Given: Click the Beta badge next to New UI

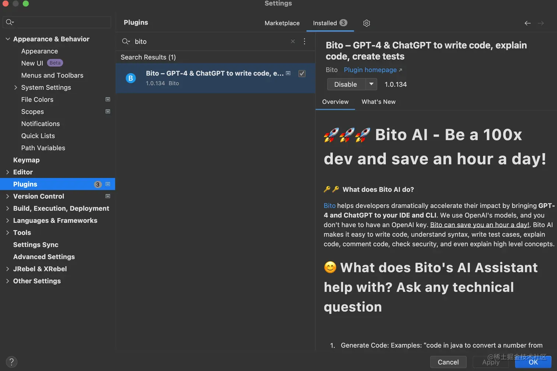Looking at the screenshot, I should click(x=55, y=63).
